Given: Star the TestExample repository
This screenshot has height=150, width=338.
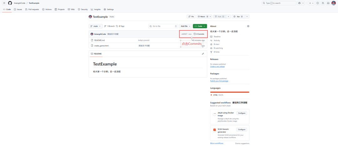Looking at the screenshot, I should 238,17.
